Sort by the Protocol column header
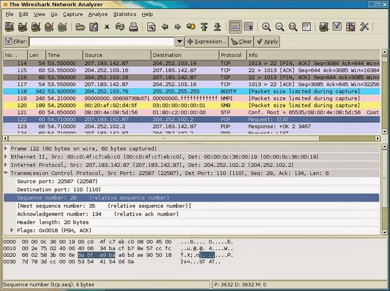The height and width of the screenshot is (291, 390). tap(232, 55)
